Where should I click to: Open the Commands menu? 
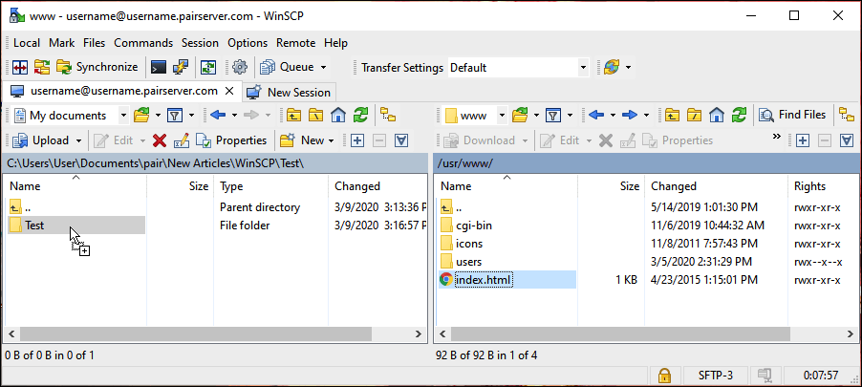pos(143,43)
